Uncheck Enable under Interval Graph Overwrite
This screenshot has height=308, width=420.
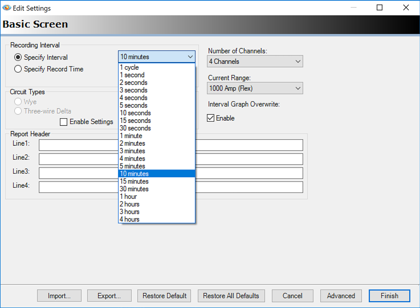tap(210, 118)
